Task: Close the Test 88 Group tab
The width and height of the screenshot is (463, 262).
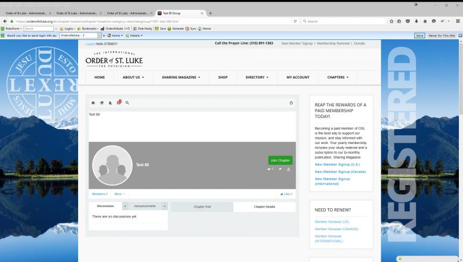Action: coord(202,13)
